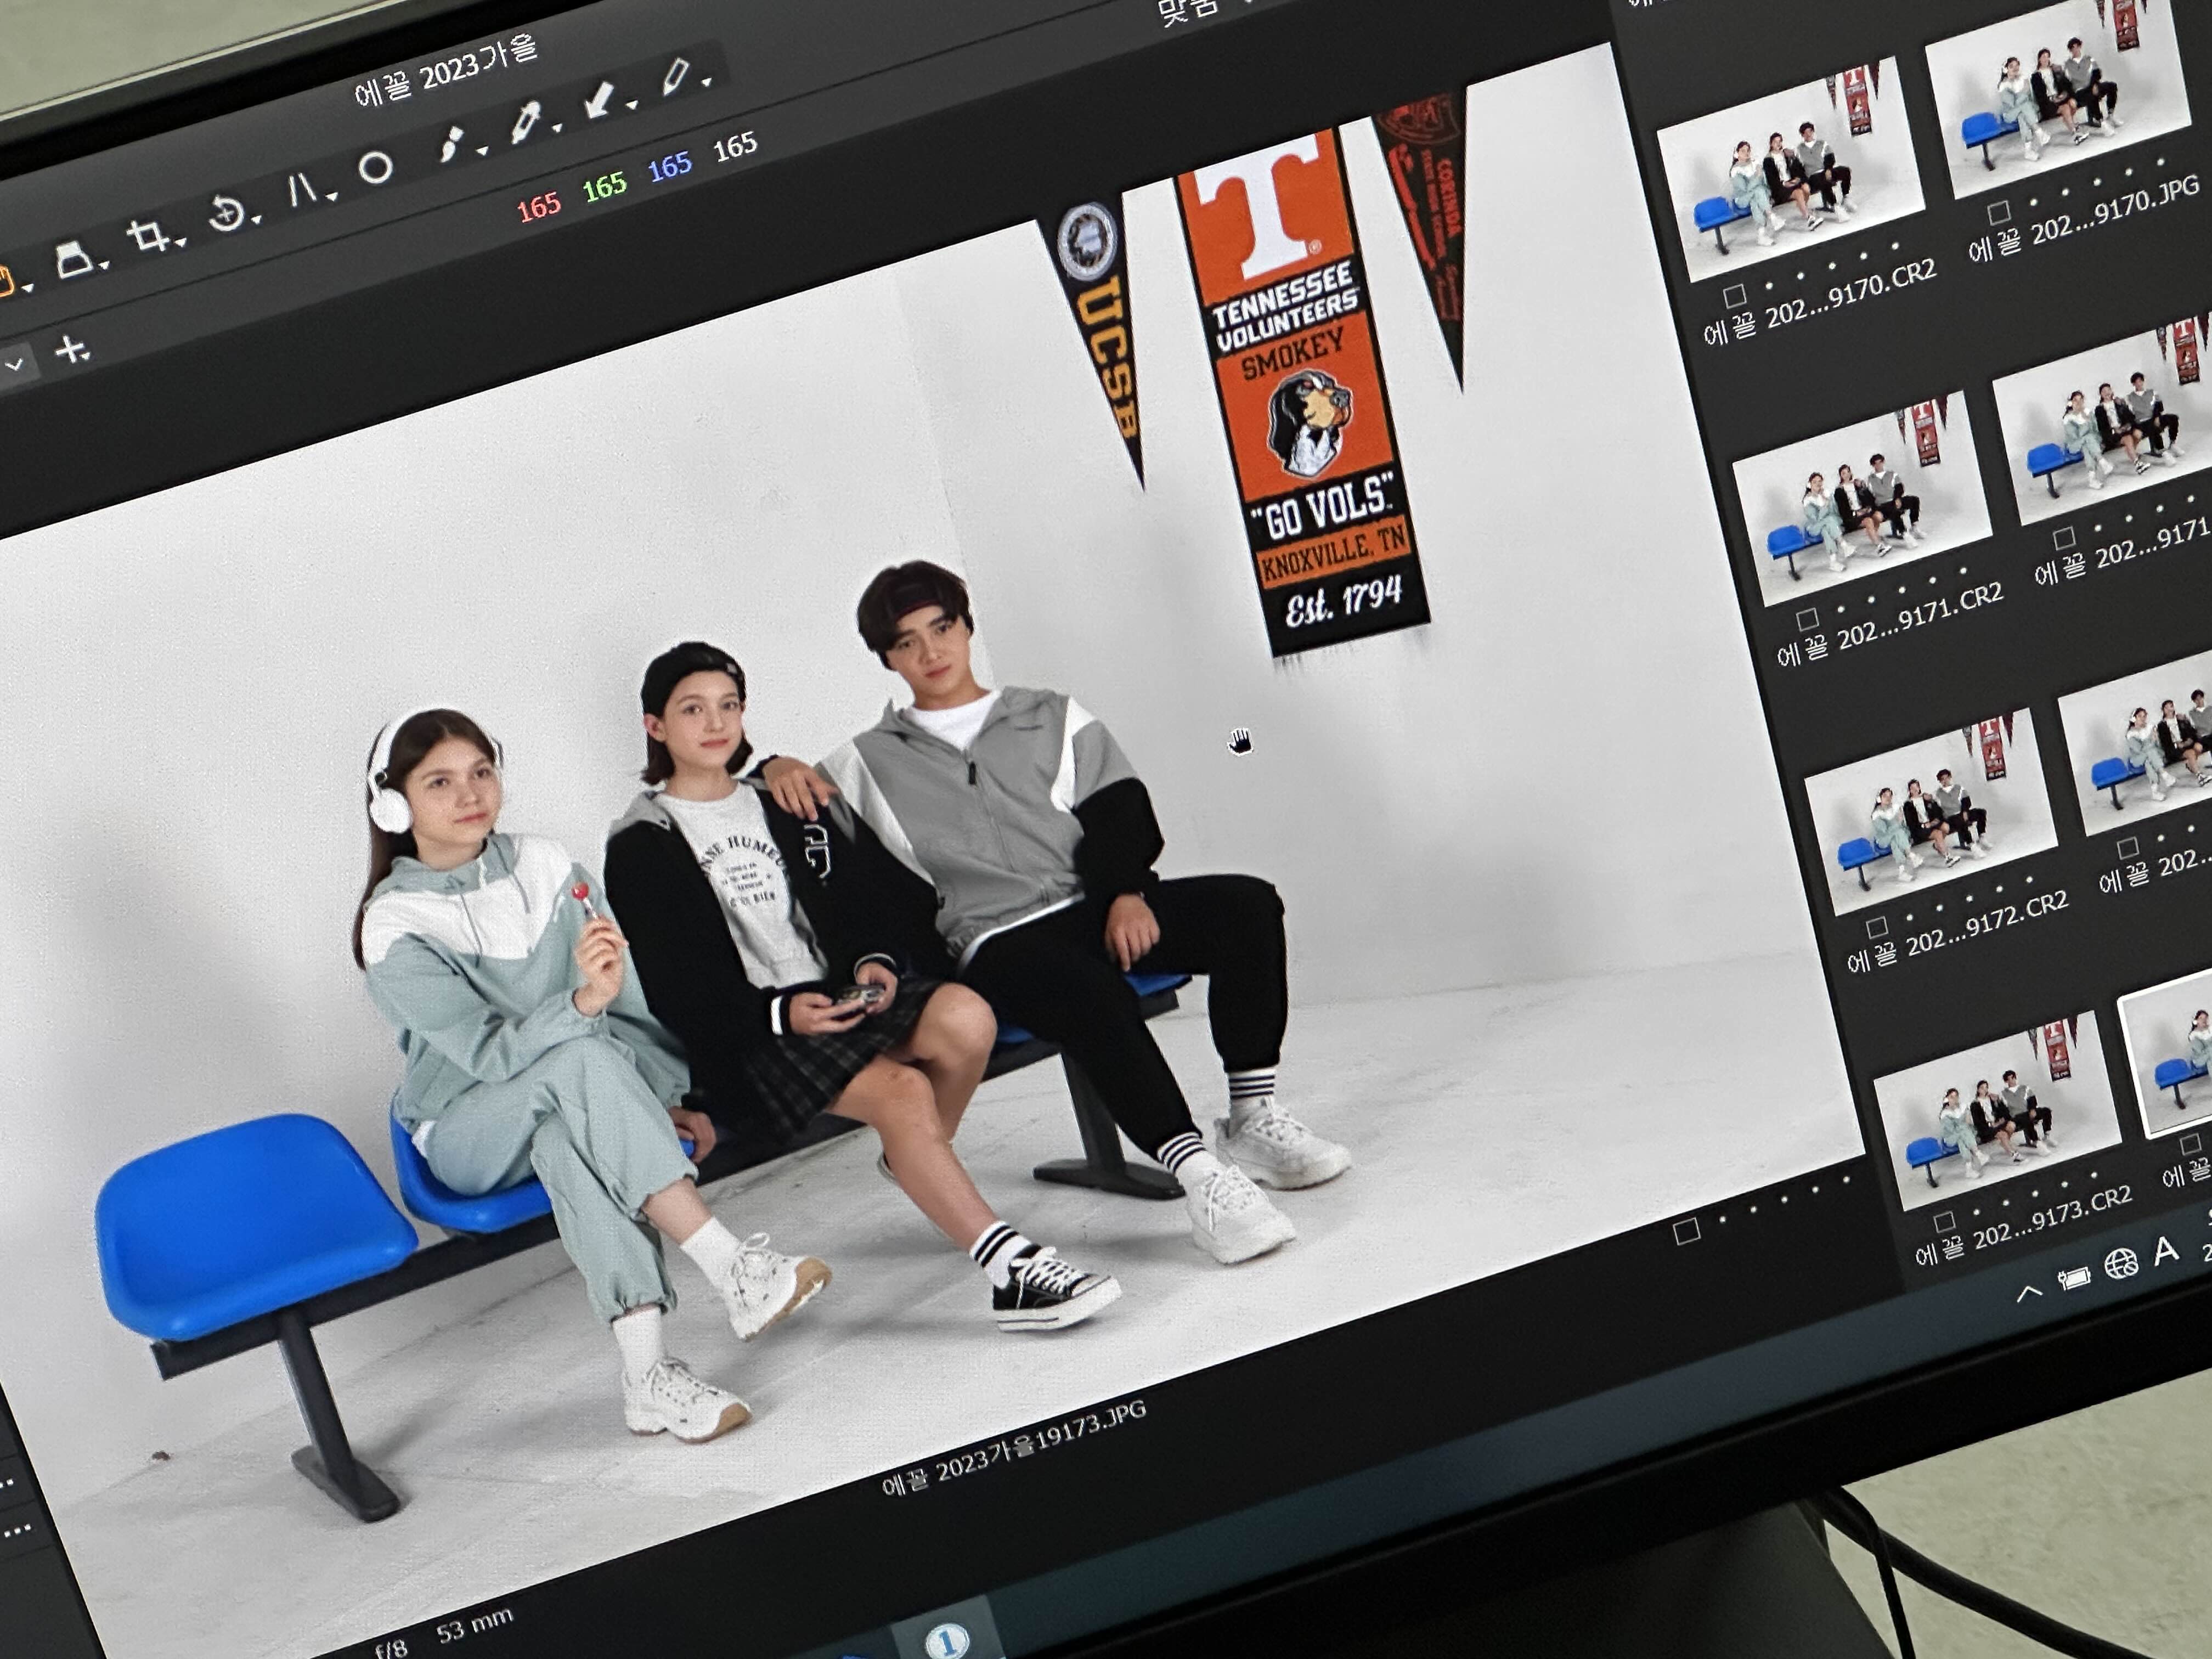The width and height of the screenshot is (2212, 1659).
Task: Click the plus add-variant icon
Action: click(71, 351)
